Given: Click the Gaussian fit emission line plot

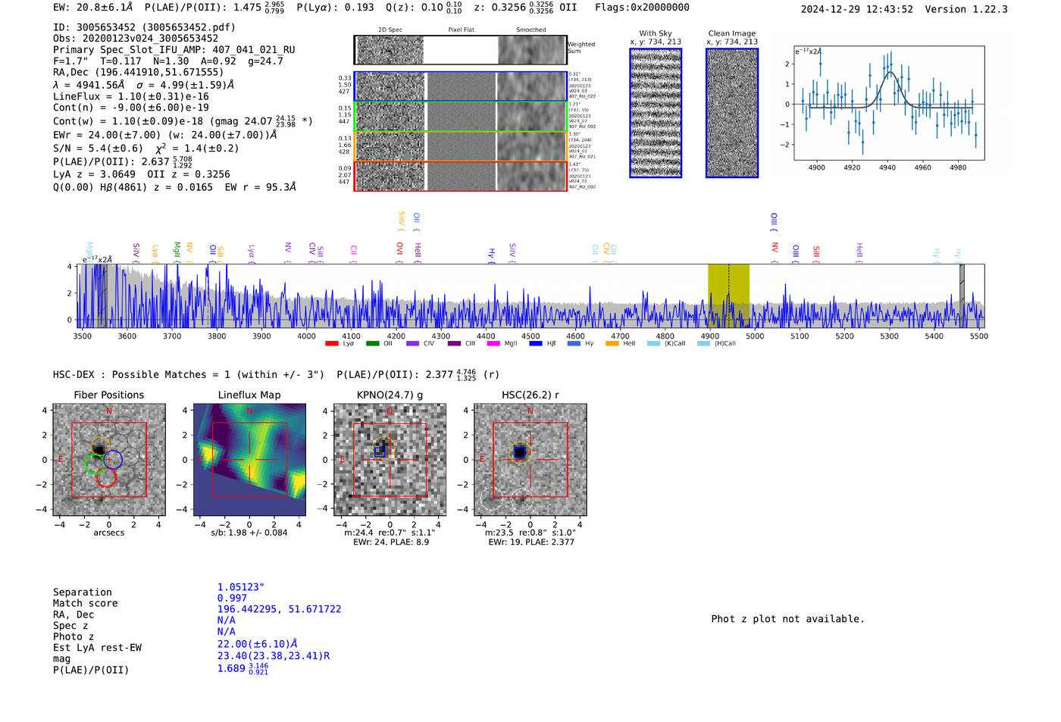Looking at the screenshot, I should point(889,103).
